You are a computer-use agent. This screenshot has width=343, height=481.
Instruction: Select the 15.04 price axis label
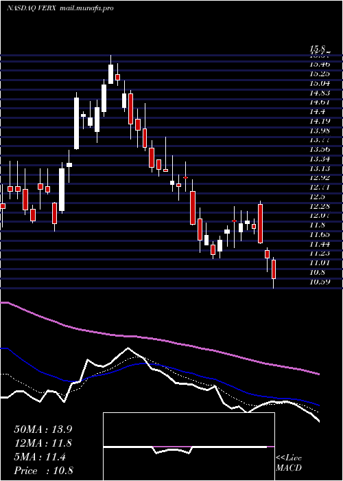320,83
